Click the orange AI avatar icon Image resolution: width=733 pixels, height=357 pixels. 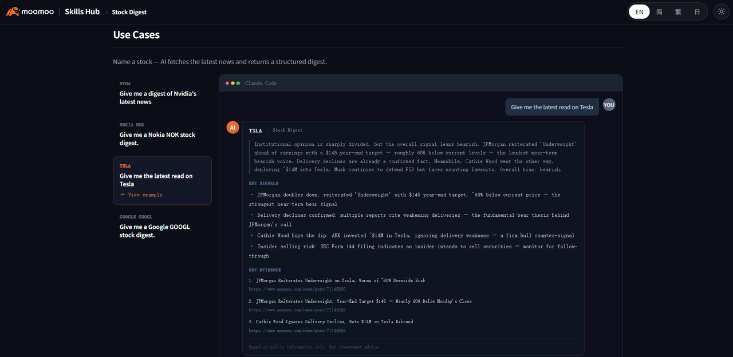tap(232, 128)
